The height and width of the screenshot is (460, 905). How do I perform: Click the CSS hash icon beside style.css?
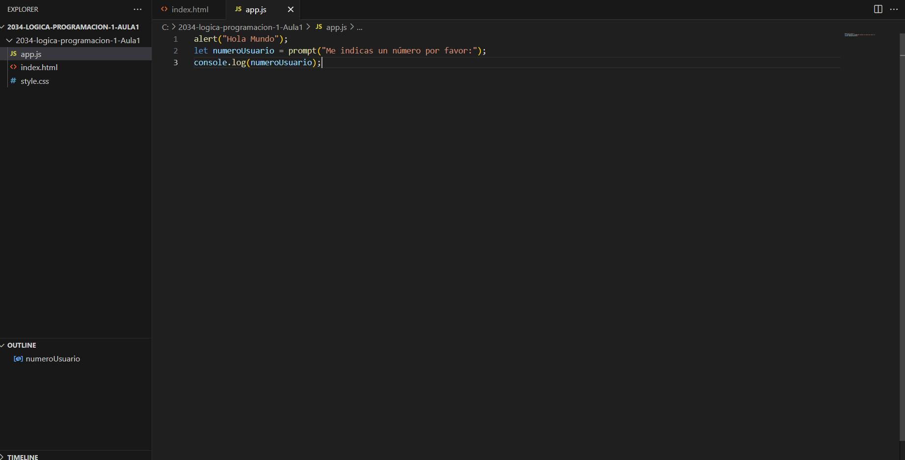13,81
